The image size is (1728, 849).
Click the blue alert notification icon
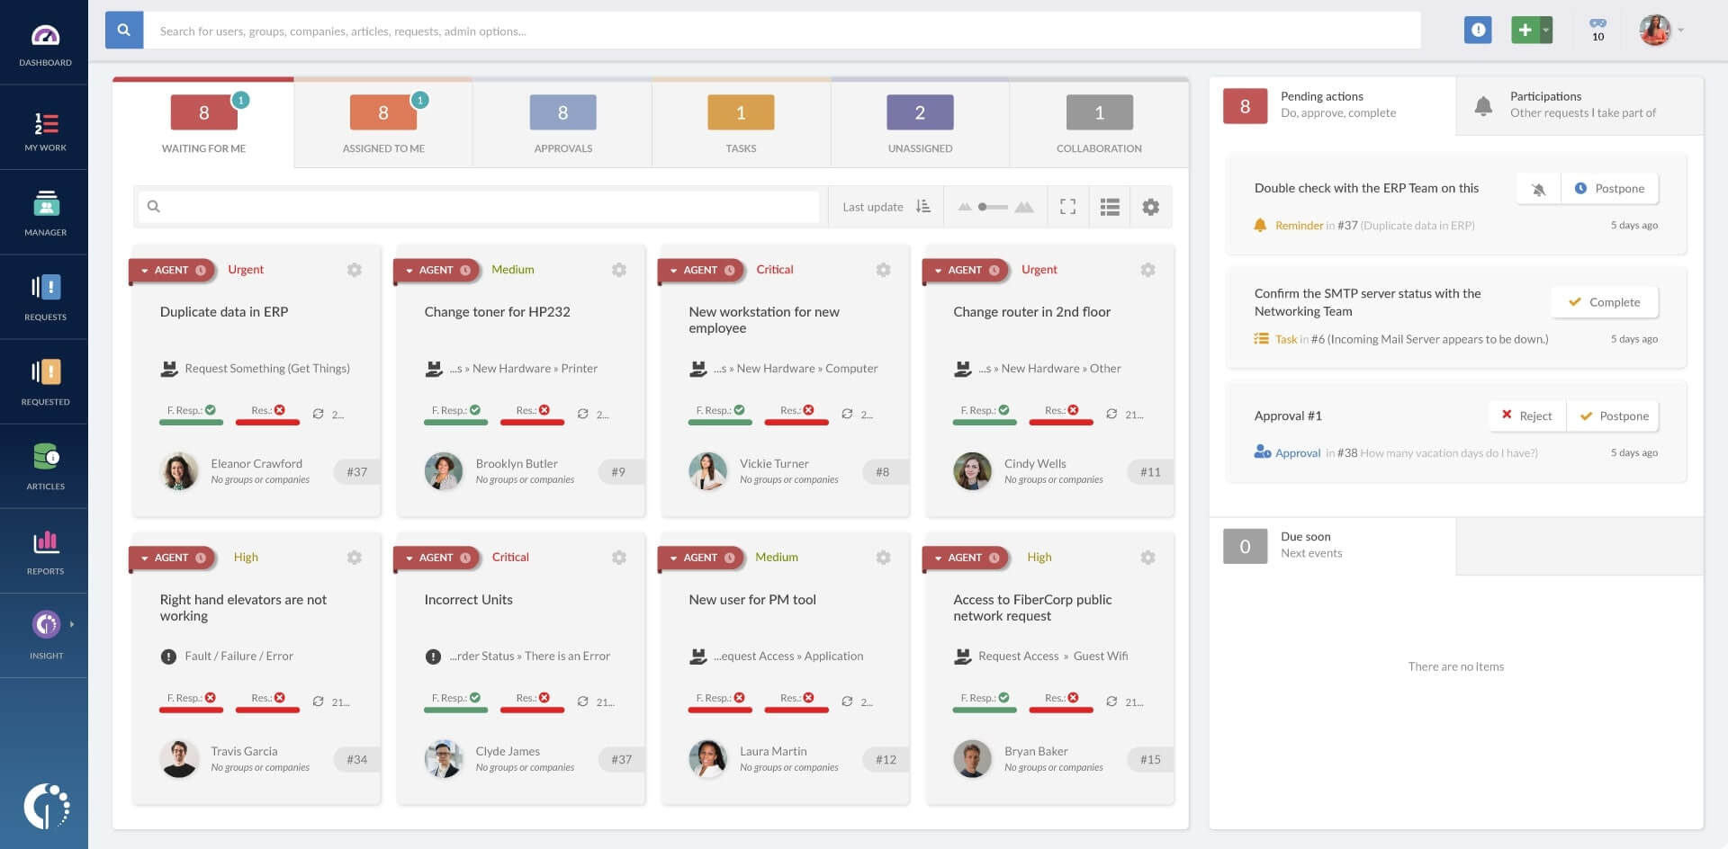[1478, 30]
